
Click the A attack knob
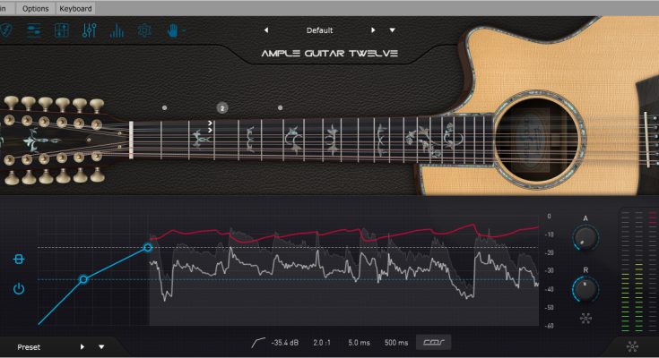click(585, 237)
